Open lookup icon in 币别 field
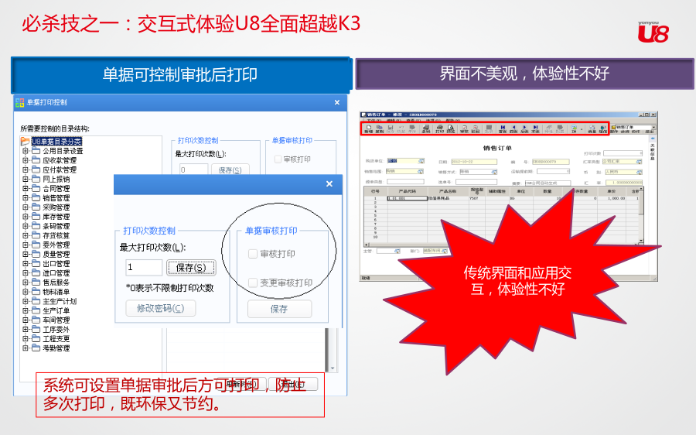The width and height of the screenshot is (696, 435). coord(640,172)
